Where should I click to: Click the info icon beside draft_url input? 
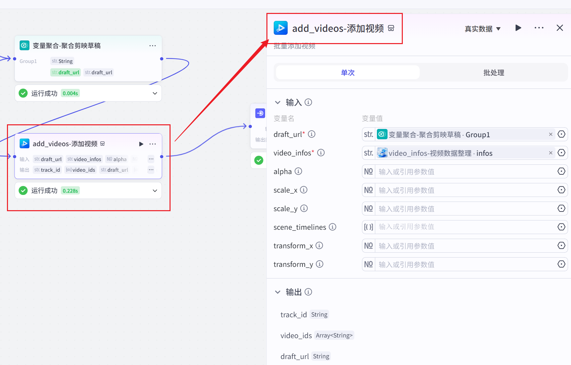[x=311, y=134]
